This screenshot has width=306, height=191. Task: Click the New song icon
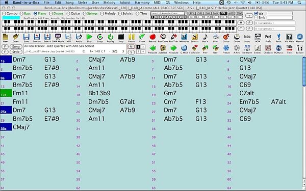5,38
